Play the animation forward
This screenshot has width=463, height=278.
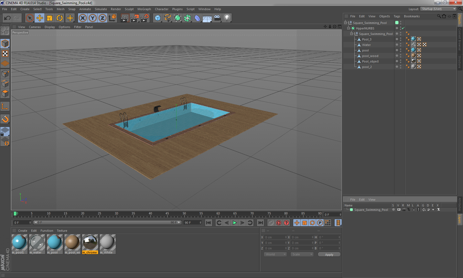tap(235, 223)
